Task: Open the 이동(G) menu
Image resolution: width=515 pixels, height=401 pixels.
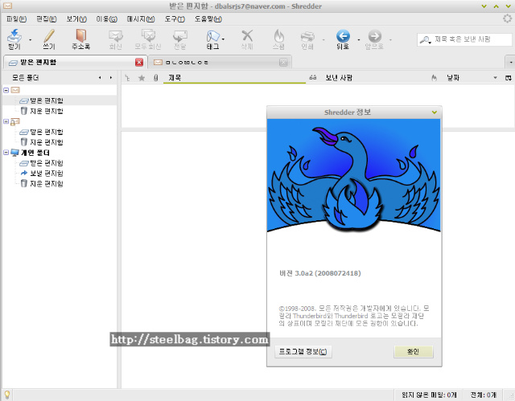Action: 106,19
